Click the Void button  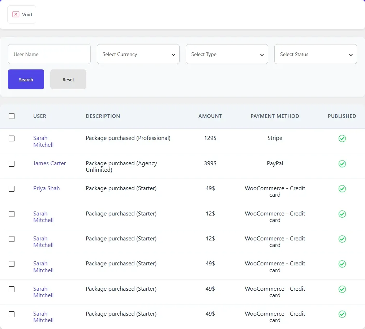[22, 14]
